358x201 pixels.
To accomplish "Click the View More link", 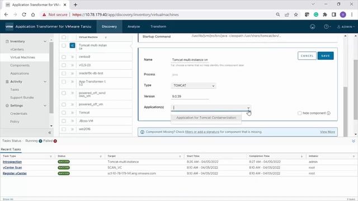I will (327, 132).
